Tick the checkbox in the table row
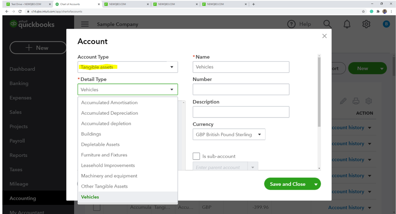The width and height of the screenshot is (396, 214). click(97, 207)
